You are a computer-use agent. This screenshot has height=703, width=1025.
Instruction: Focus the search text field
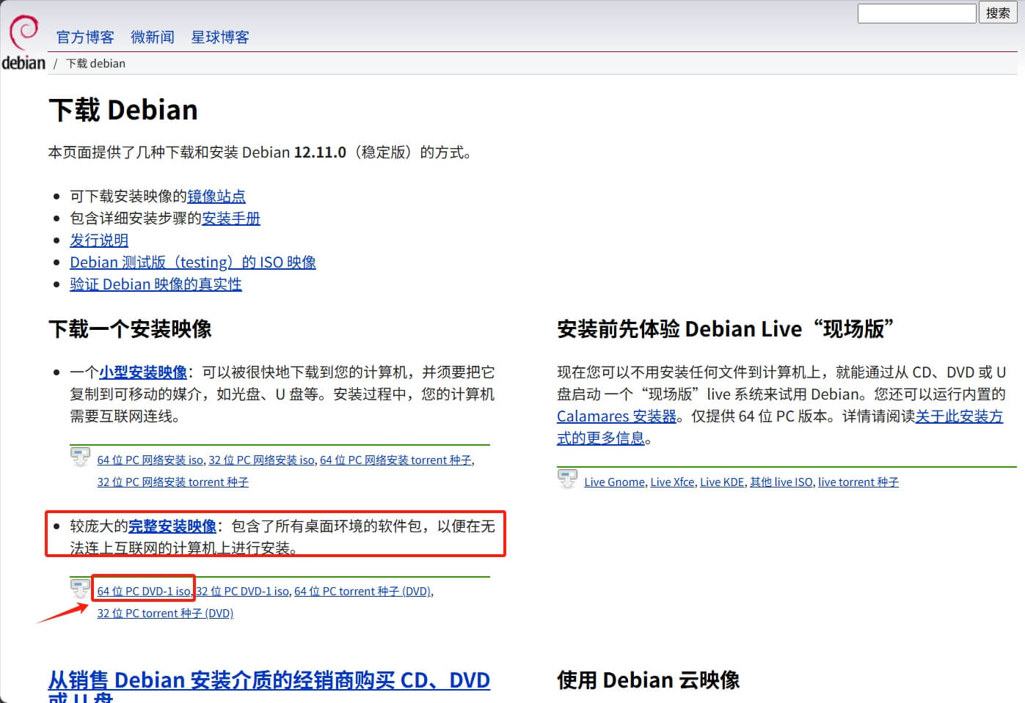(916, 13)
